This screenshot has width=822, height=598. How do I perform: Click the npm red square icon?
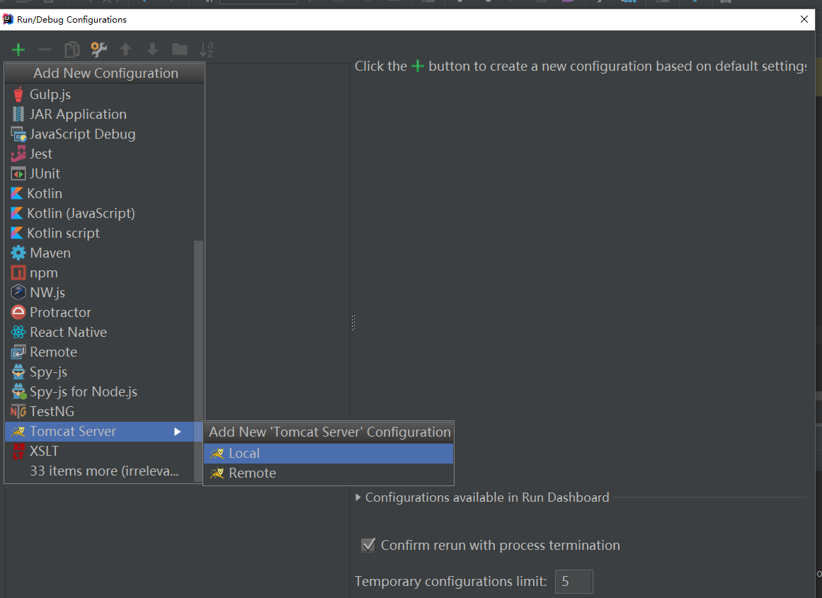18,272
